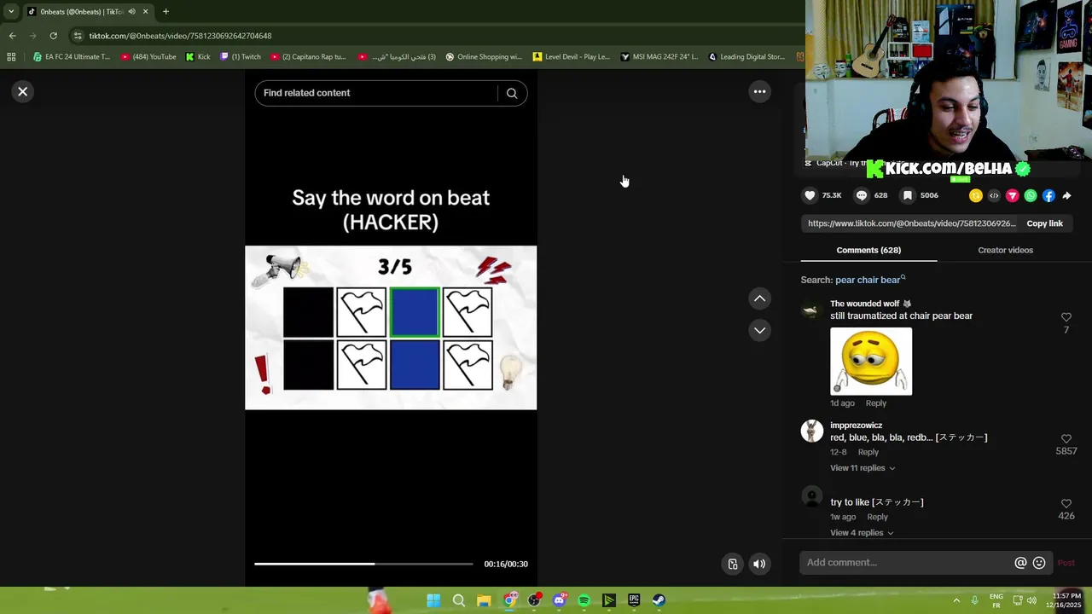This screenshot has height=614, width=1092.
Task: Go to next video with down chevron
Action: [759, 330]
